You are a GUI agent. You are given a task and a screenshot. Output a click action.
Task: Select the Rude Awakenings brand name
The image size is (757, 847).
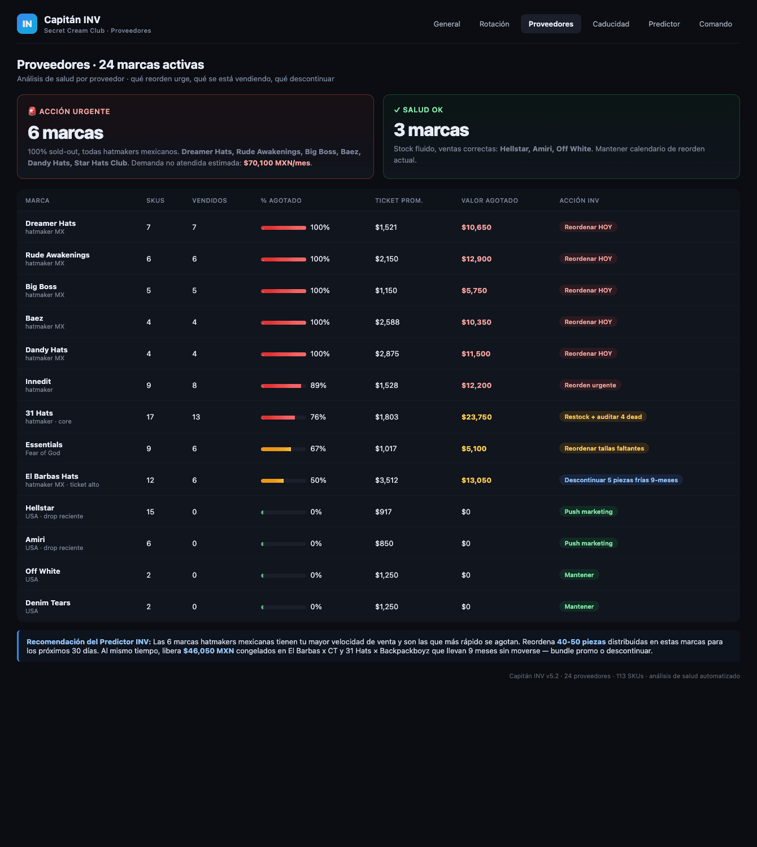click(x=58, y=255)
